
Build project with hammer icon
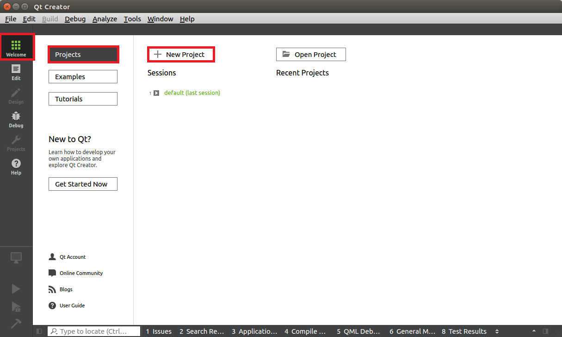tap(16, 324)
